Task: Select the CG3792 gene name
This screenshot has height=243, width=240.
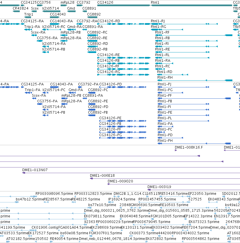Action: [x=83, y=3]
